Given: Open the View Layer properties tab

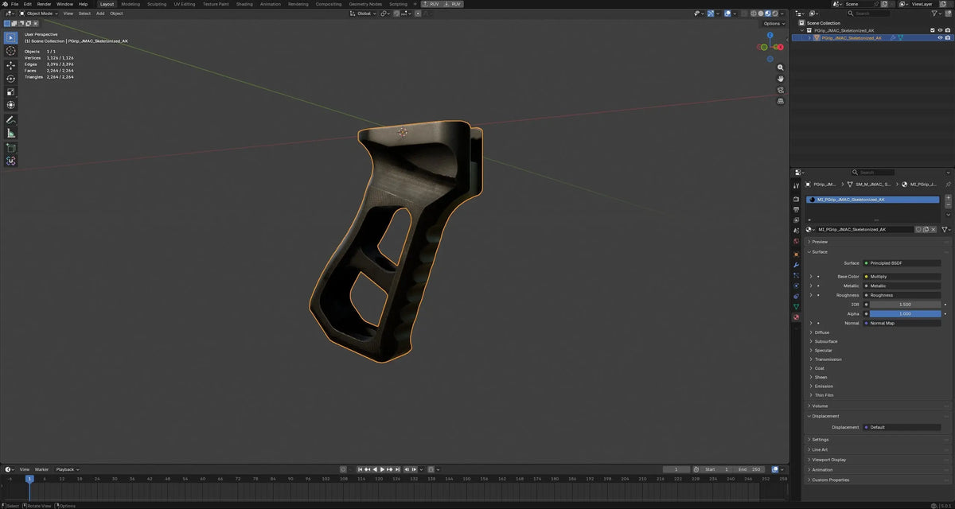Looking at the screenshot, I should pos(796,220).
